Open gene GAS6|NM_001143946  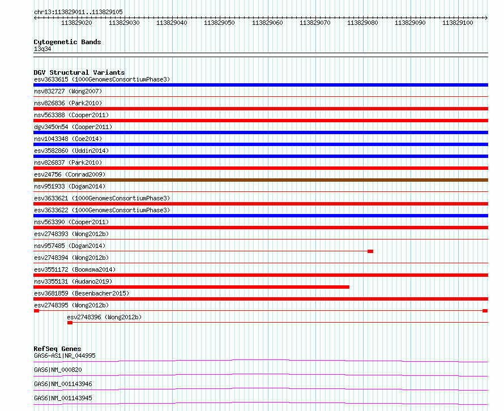pos(63,384)
